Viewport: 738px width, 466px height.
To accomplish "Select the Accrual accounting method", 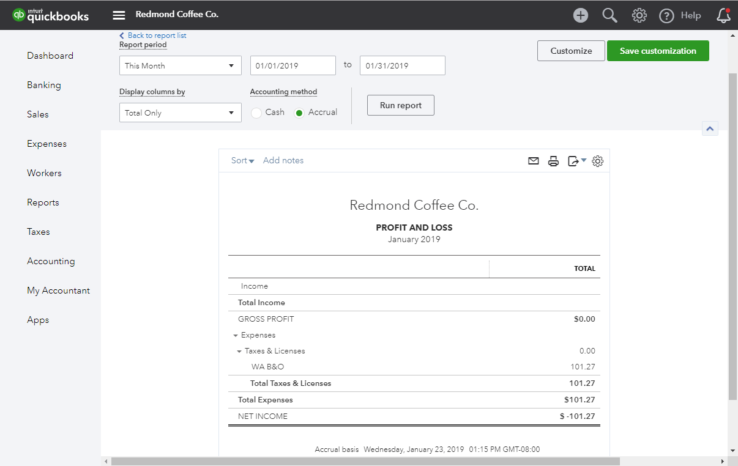I will (x=299, y=113).
